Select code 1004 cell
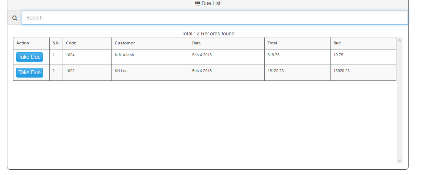 click(x=70, y=55)
